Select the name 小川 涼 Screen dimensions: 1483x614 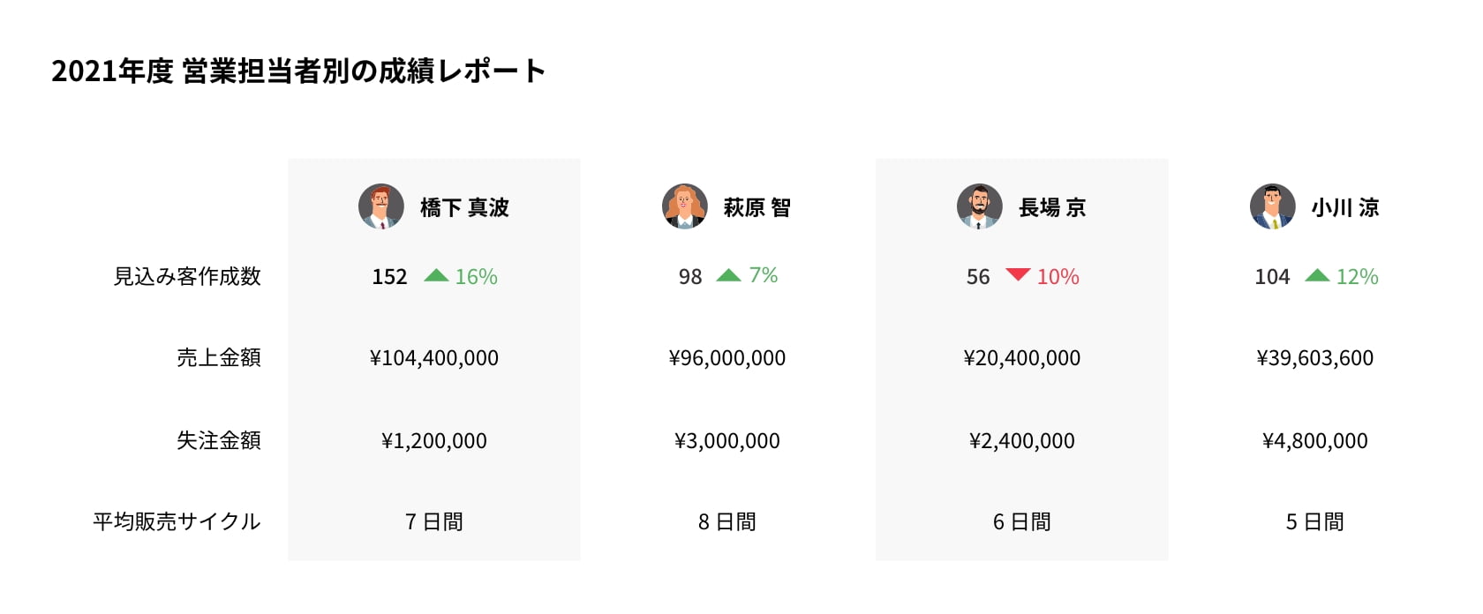pos(1344,207)
